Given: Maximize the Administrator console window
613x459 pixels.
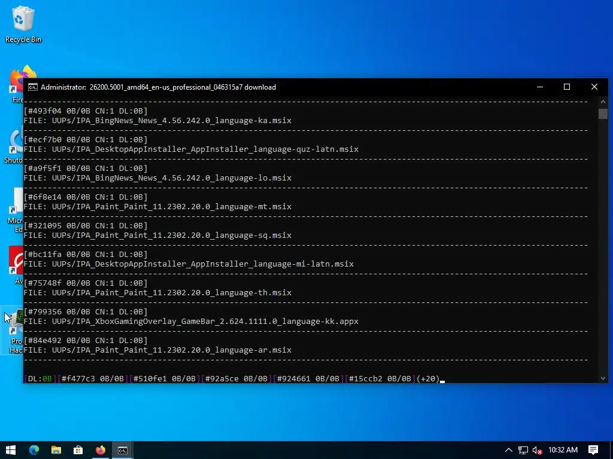Looking at the screenshot, I should [567, 87].
